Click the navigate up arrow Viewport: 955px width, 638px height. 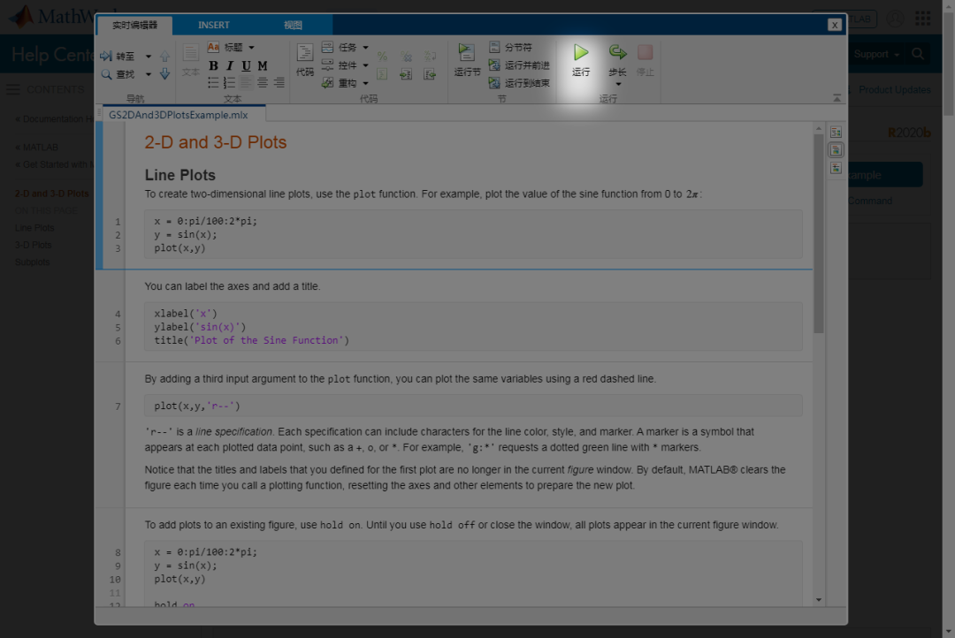click(165, 56)
